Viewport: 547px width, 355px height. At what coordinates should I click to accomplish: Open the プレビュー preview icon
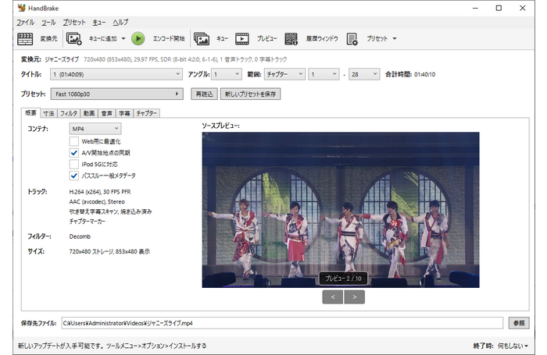242,38
